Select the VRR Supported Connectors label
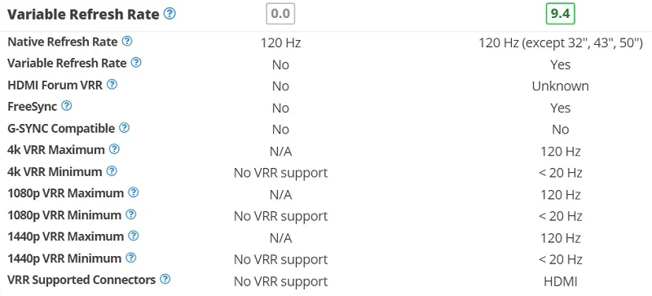This screenshot has width=652, height=296. pos(81,280)
